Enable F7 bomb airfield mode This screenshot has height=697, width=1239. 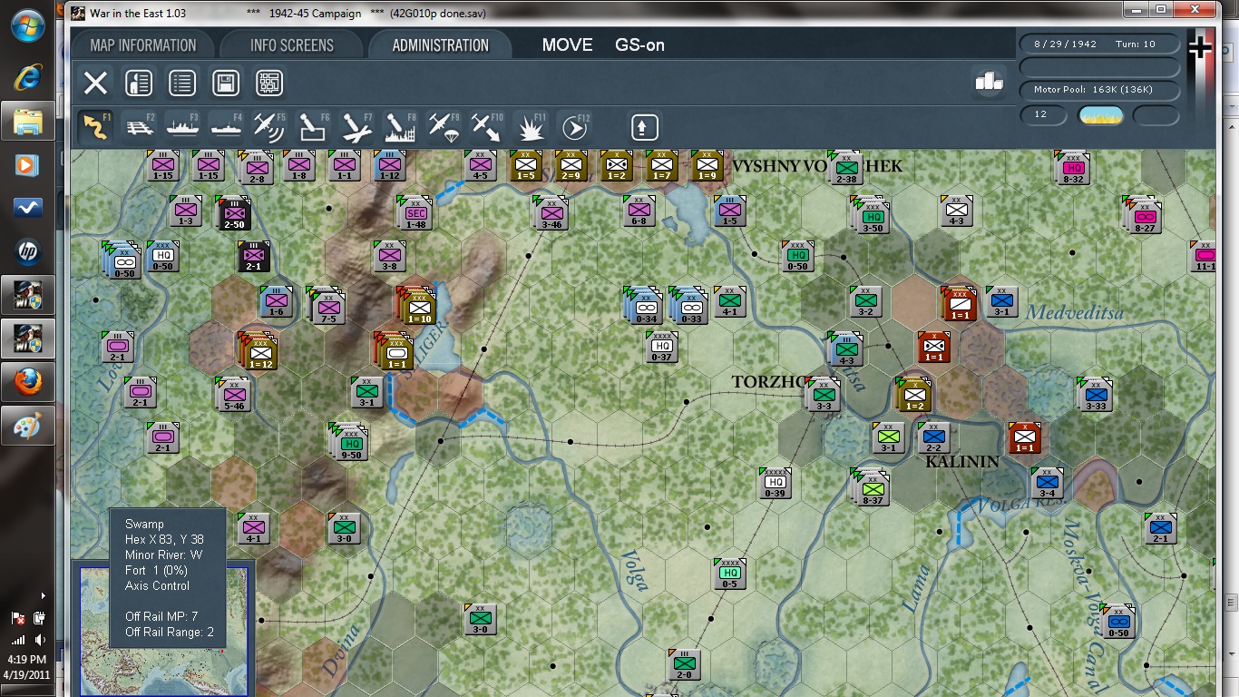point(356,126)
